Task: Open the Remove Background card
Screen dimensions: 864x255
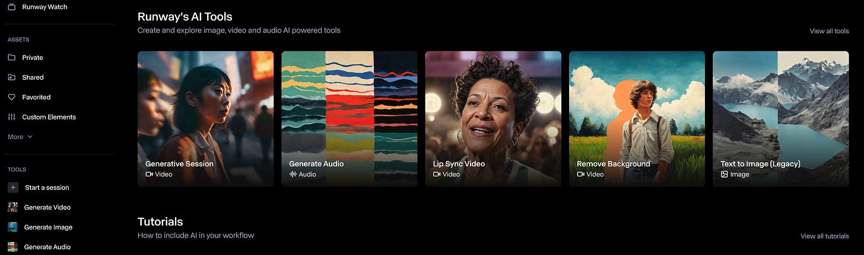Action: pos(637,119)
